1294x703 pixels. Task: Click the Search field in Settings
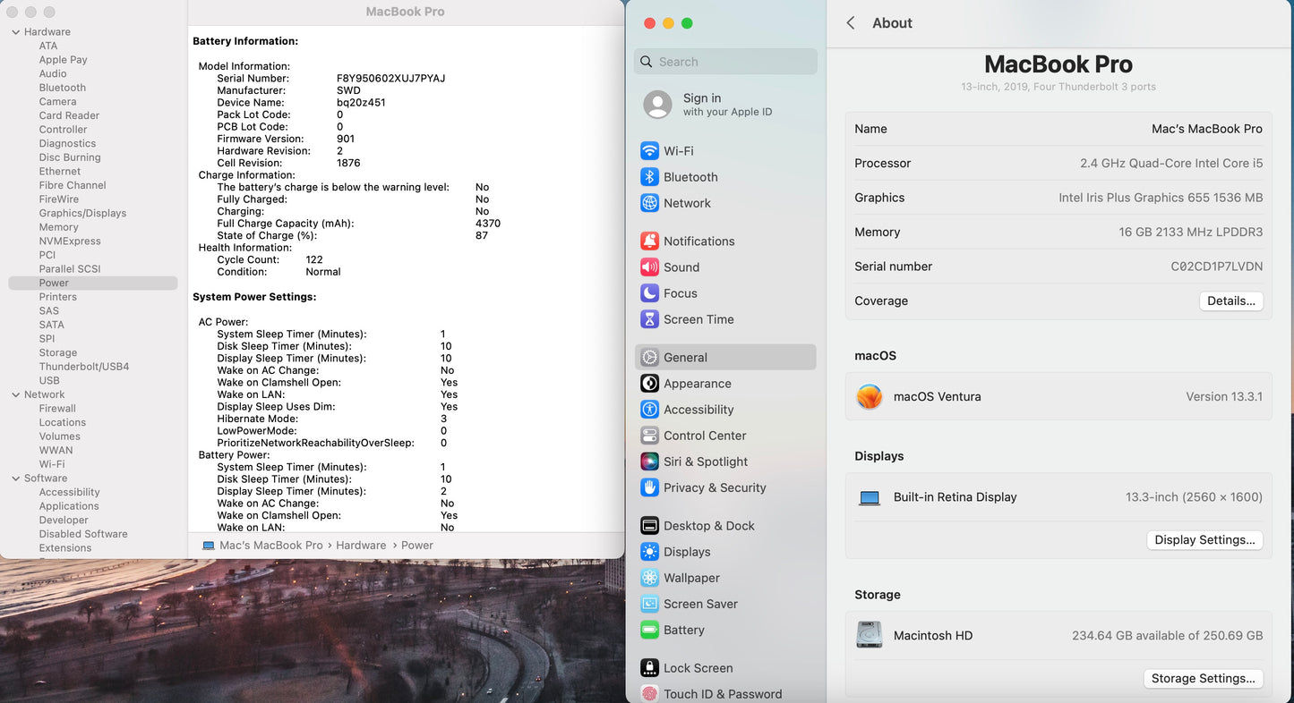[725, 62]
